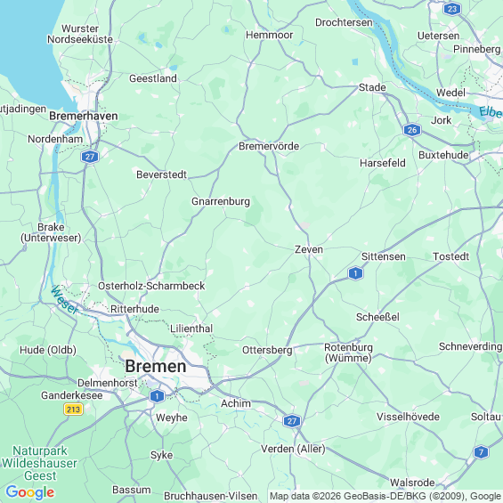Select the Weser river label
The height and width of the screenshot is (503, 503).
click(x=64, y=300)
